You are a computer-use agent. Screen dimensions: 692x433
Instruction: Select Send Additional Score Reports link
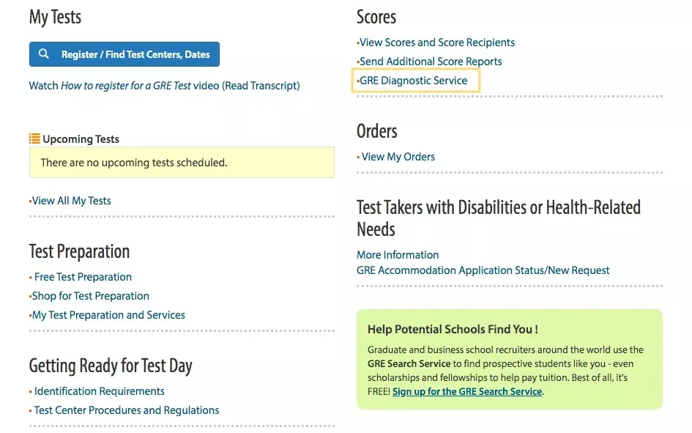tap(431, 62)
